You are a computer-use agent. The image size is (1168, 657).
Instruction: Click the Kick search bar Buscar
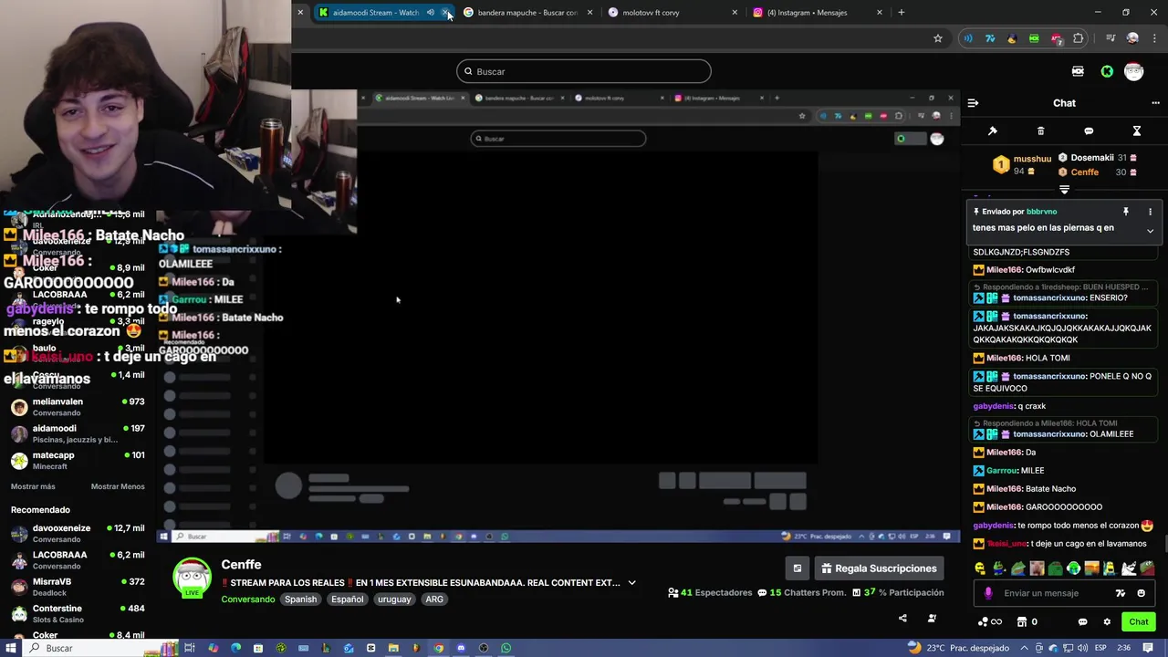click(x=584, y=71)
